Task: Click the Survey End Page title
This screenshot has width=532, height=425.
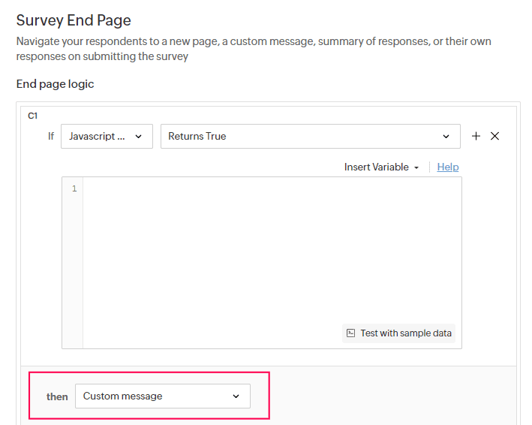Action: point(74,20)
